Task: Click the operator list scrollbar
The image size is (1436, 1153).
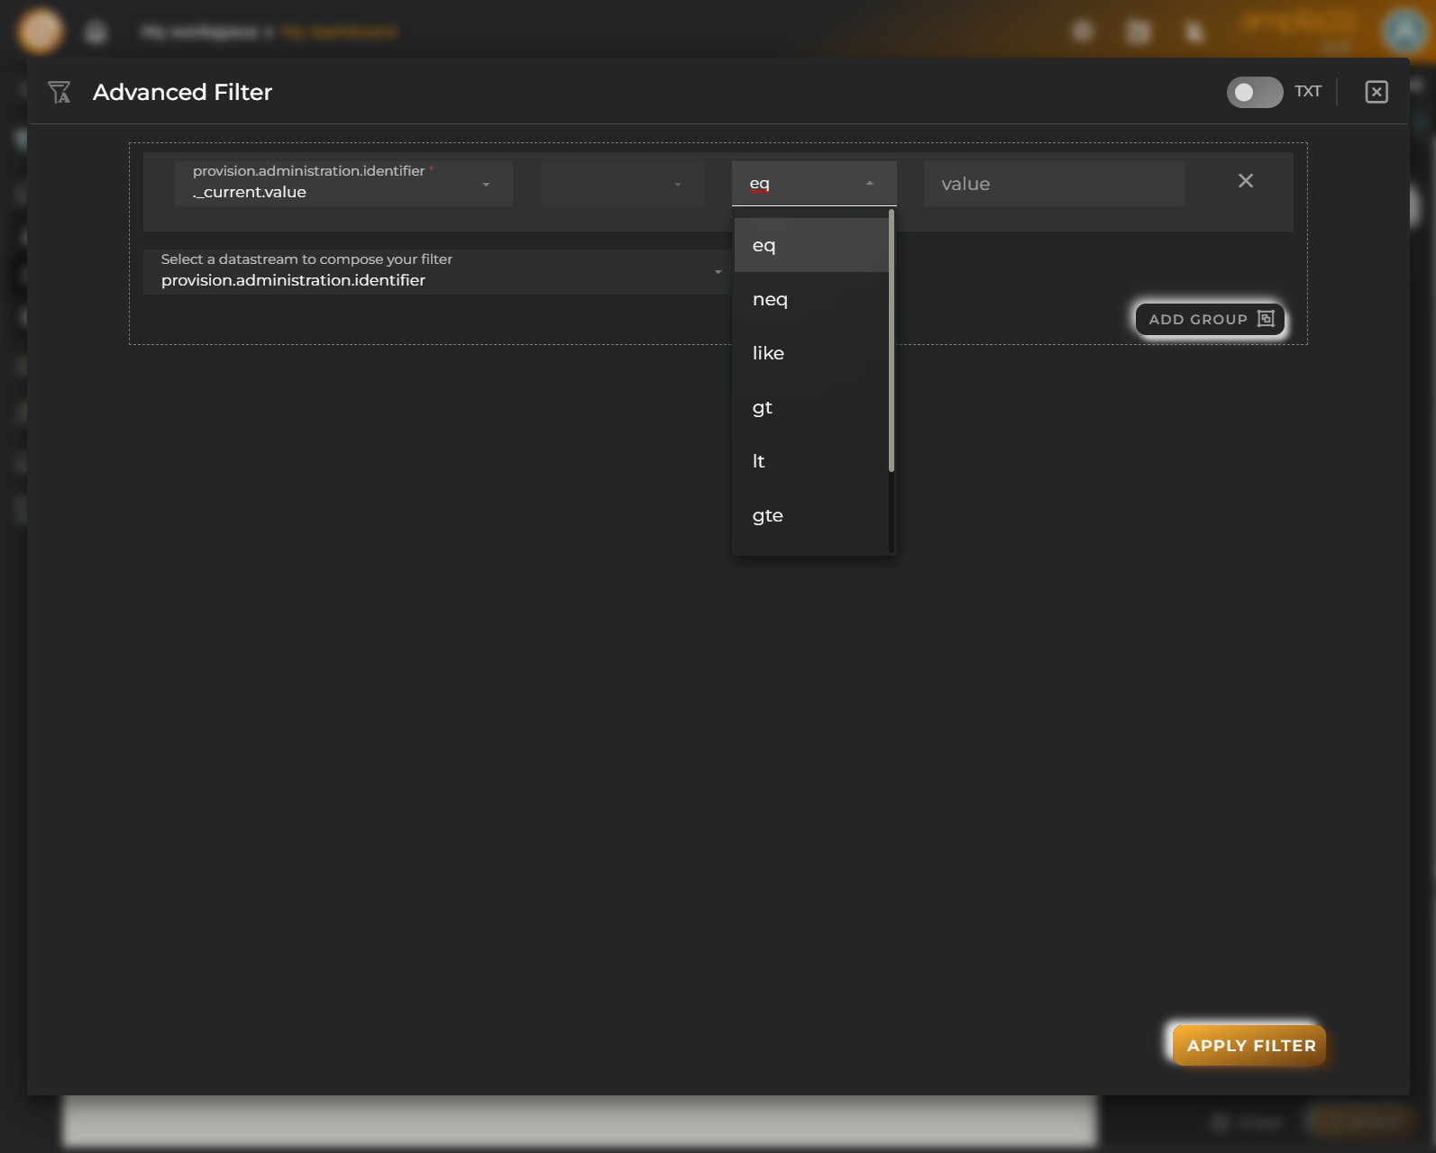Action: (x=891, y=342)
